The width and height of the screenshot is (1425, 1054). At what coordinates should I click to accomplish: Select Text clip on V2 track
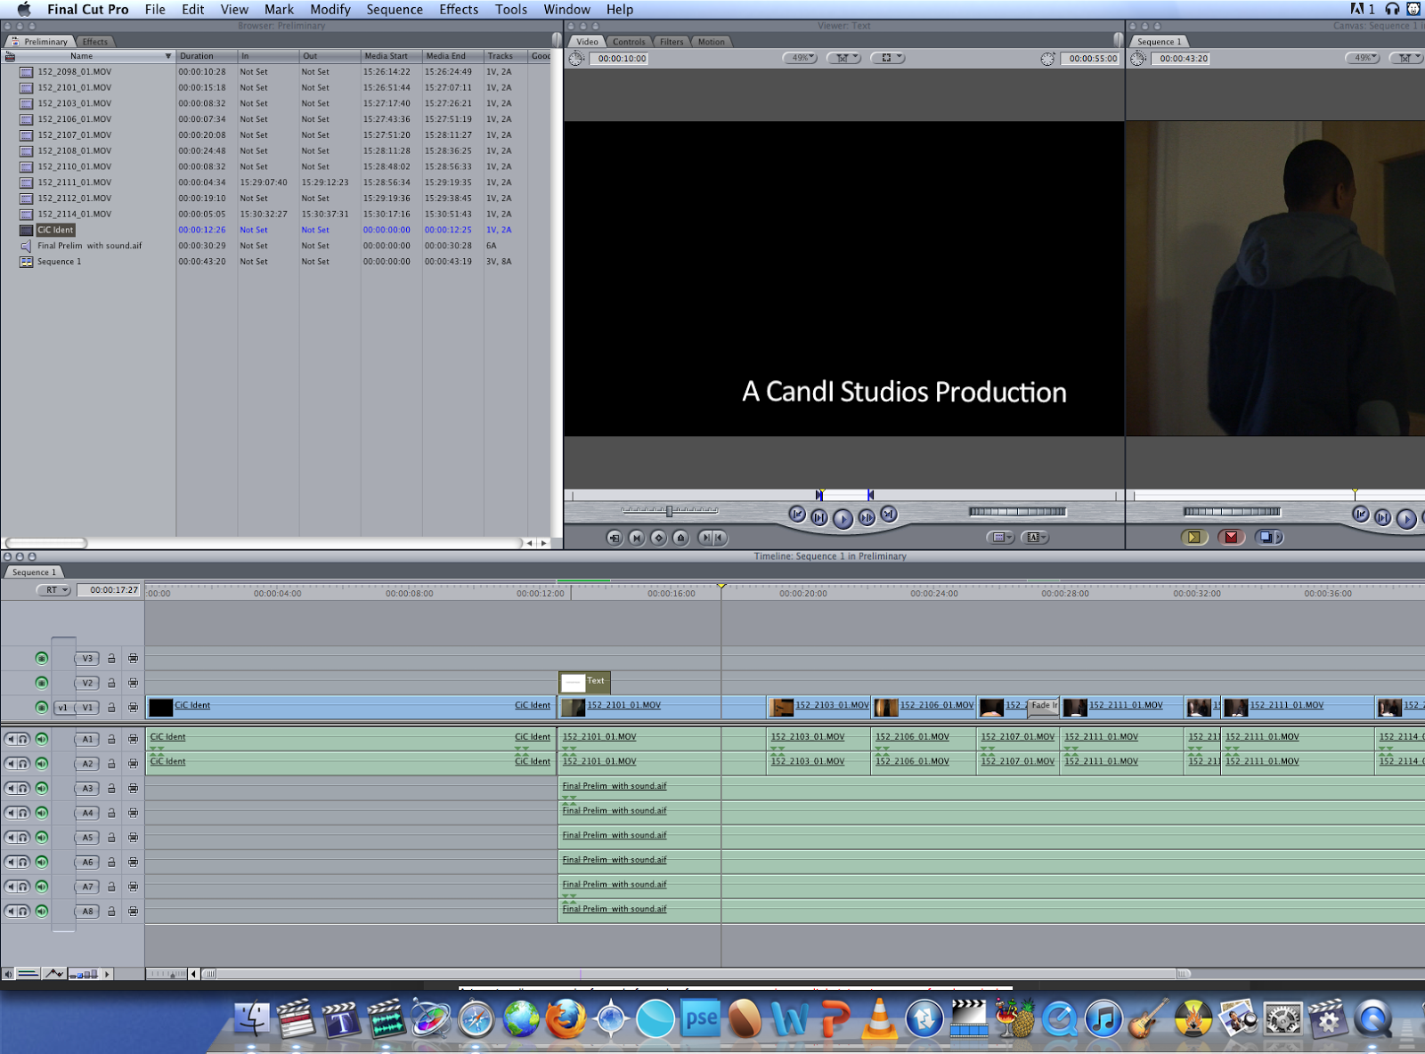585,682
